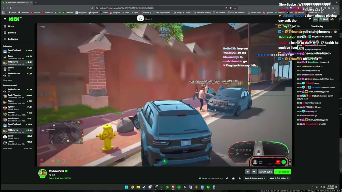Open File Explorer from the taskbar
Image resolution: width=342 pixels, height=192 pixels.
[x=138, y=187]
